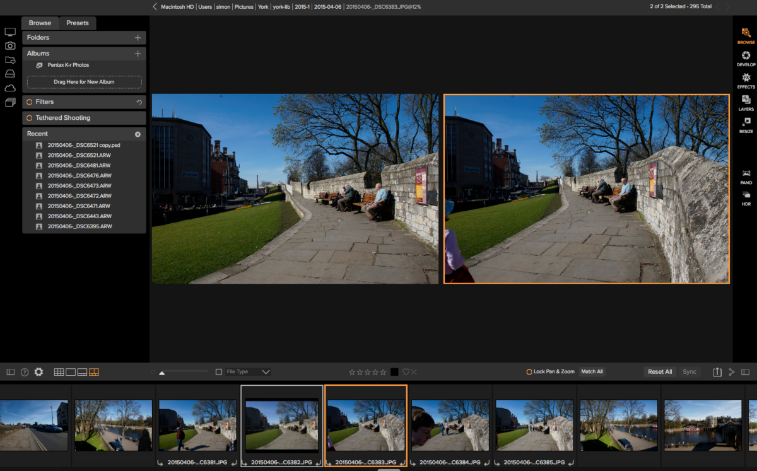The image size is (757, 471).
Task: Click the camera icon in the sidebar
Action: [10, 45]
